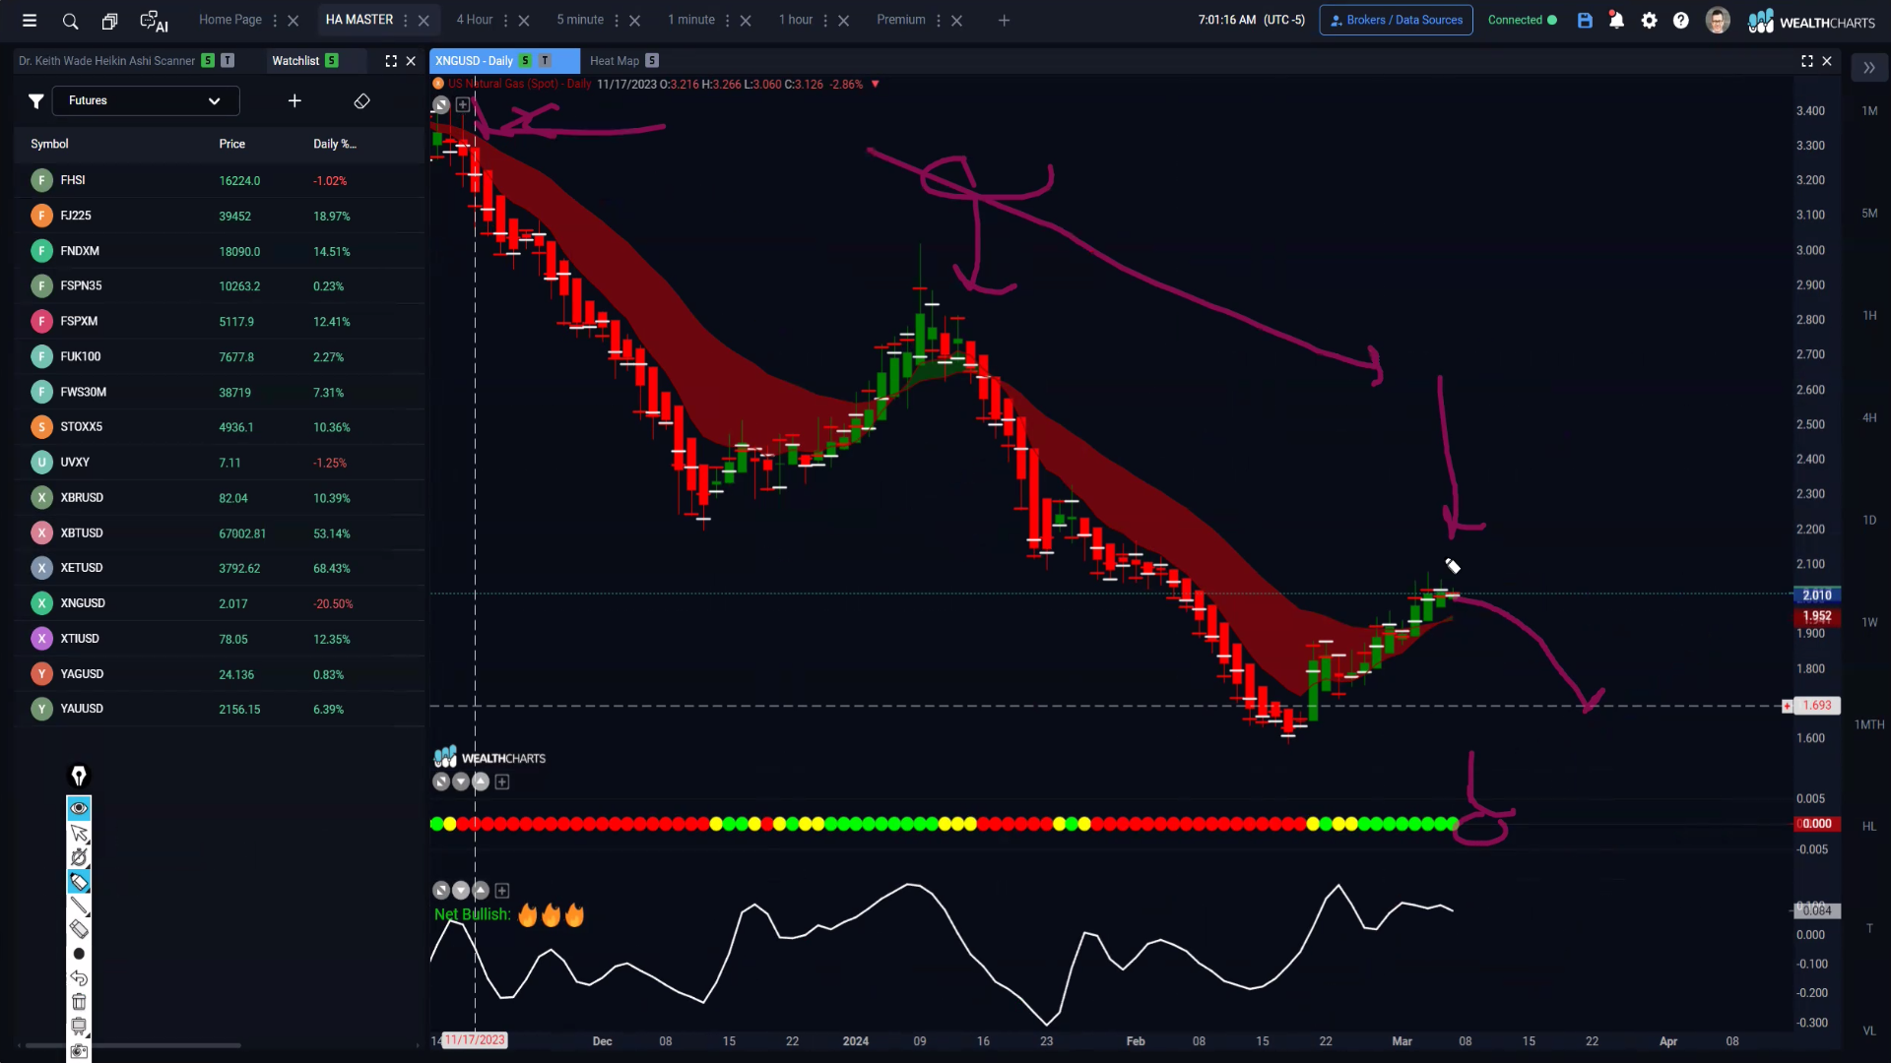Toggle the S badge on Watchlist tab

coord(332,61)
